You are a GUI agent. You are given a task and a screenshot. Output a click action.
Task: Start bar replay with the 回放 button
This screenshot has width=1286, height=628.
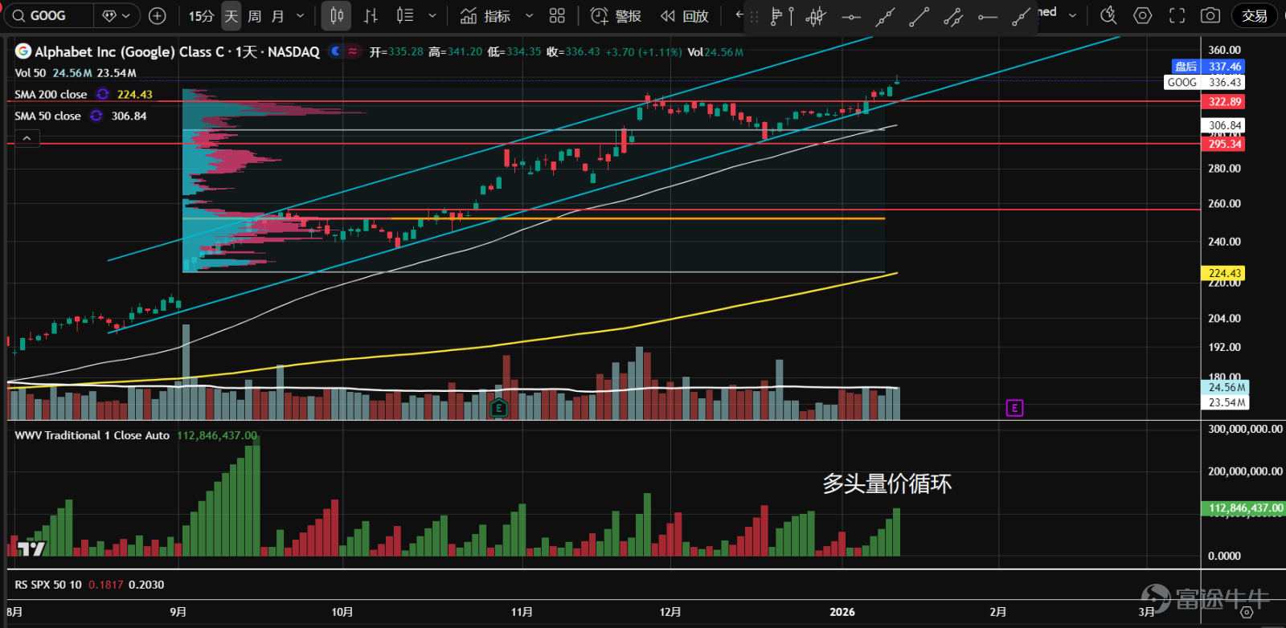coord(685,15)
